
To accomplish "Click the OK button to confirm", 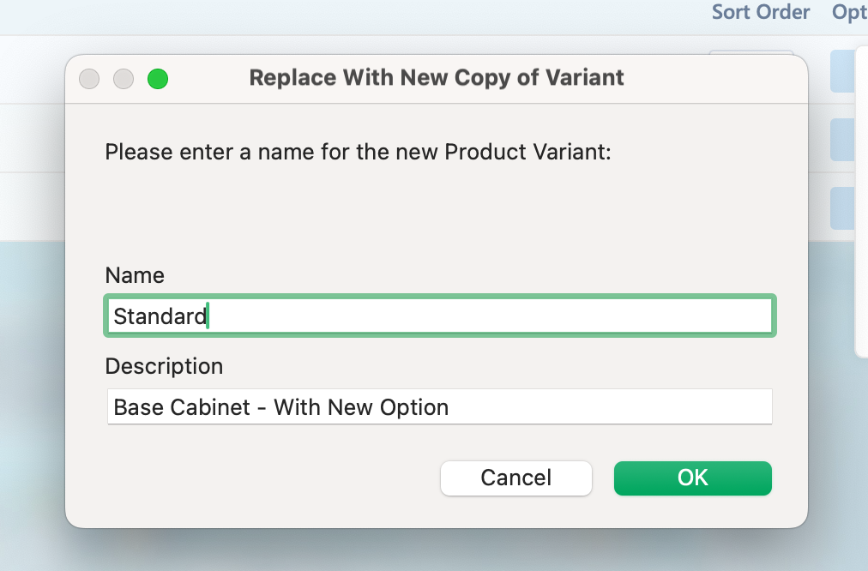I will [692, 478].
